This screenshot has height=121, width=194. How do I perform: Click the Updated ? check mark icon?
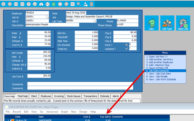tap(126, 49)
